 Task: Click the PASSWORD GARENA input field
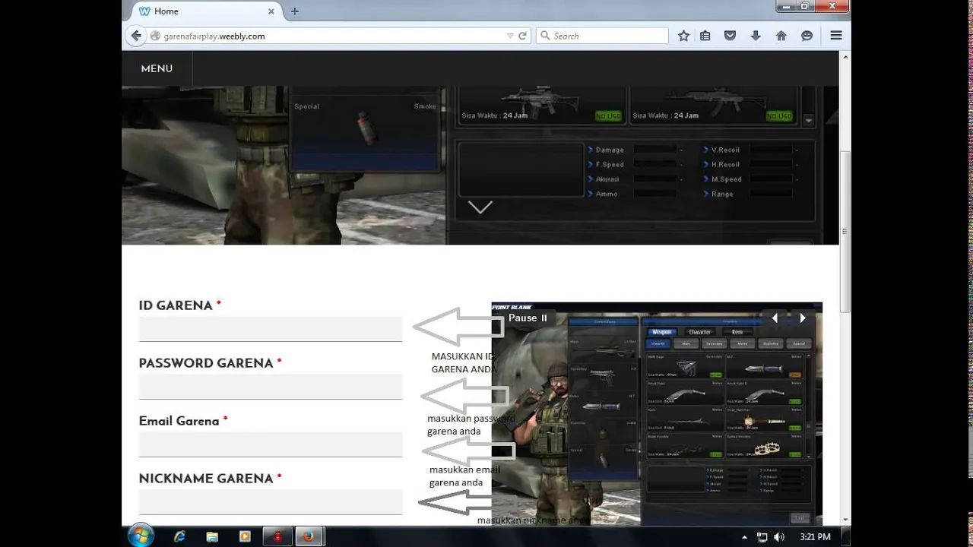[270, 387]
